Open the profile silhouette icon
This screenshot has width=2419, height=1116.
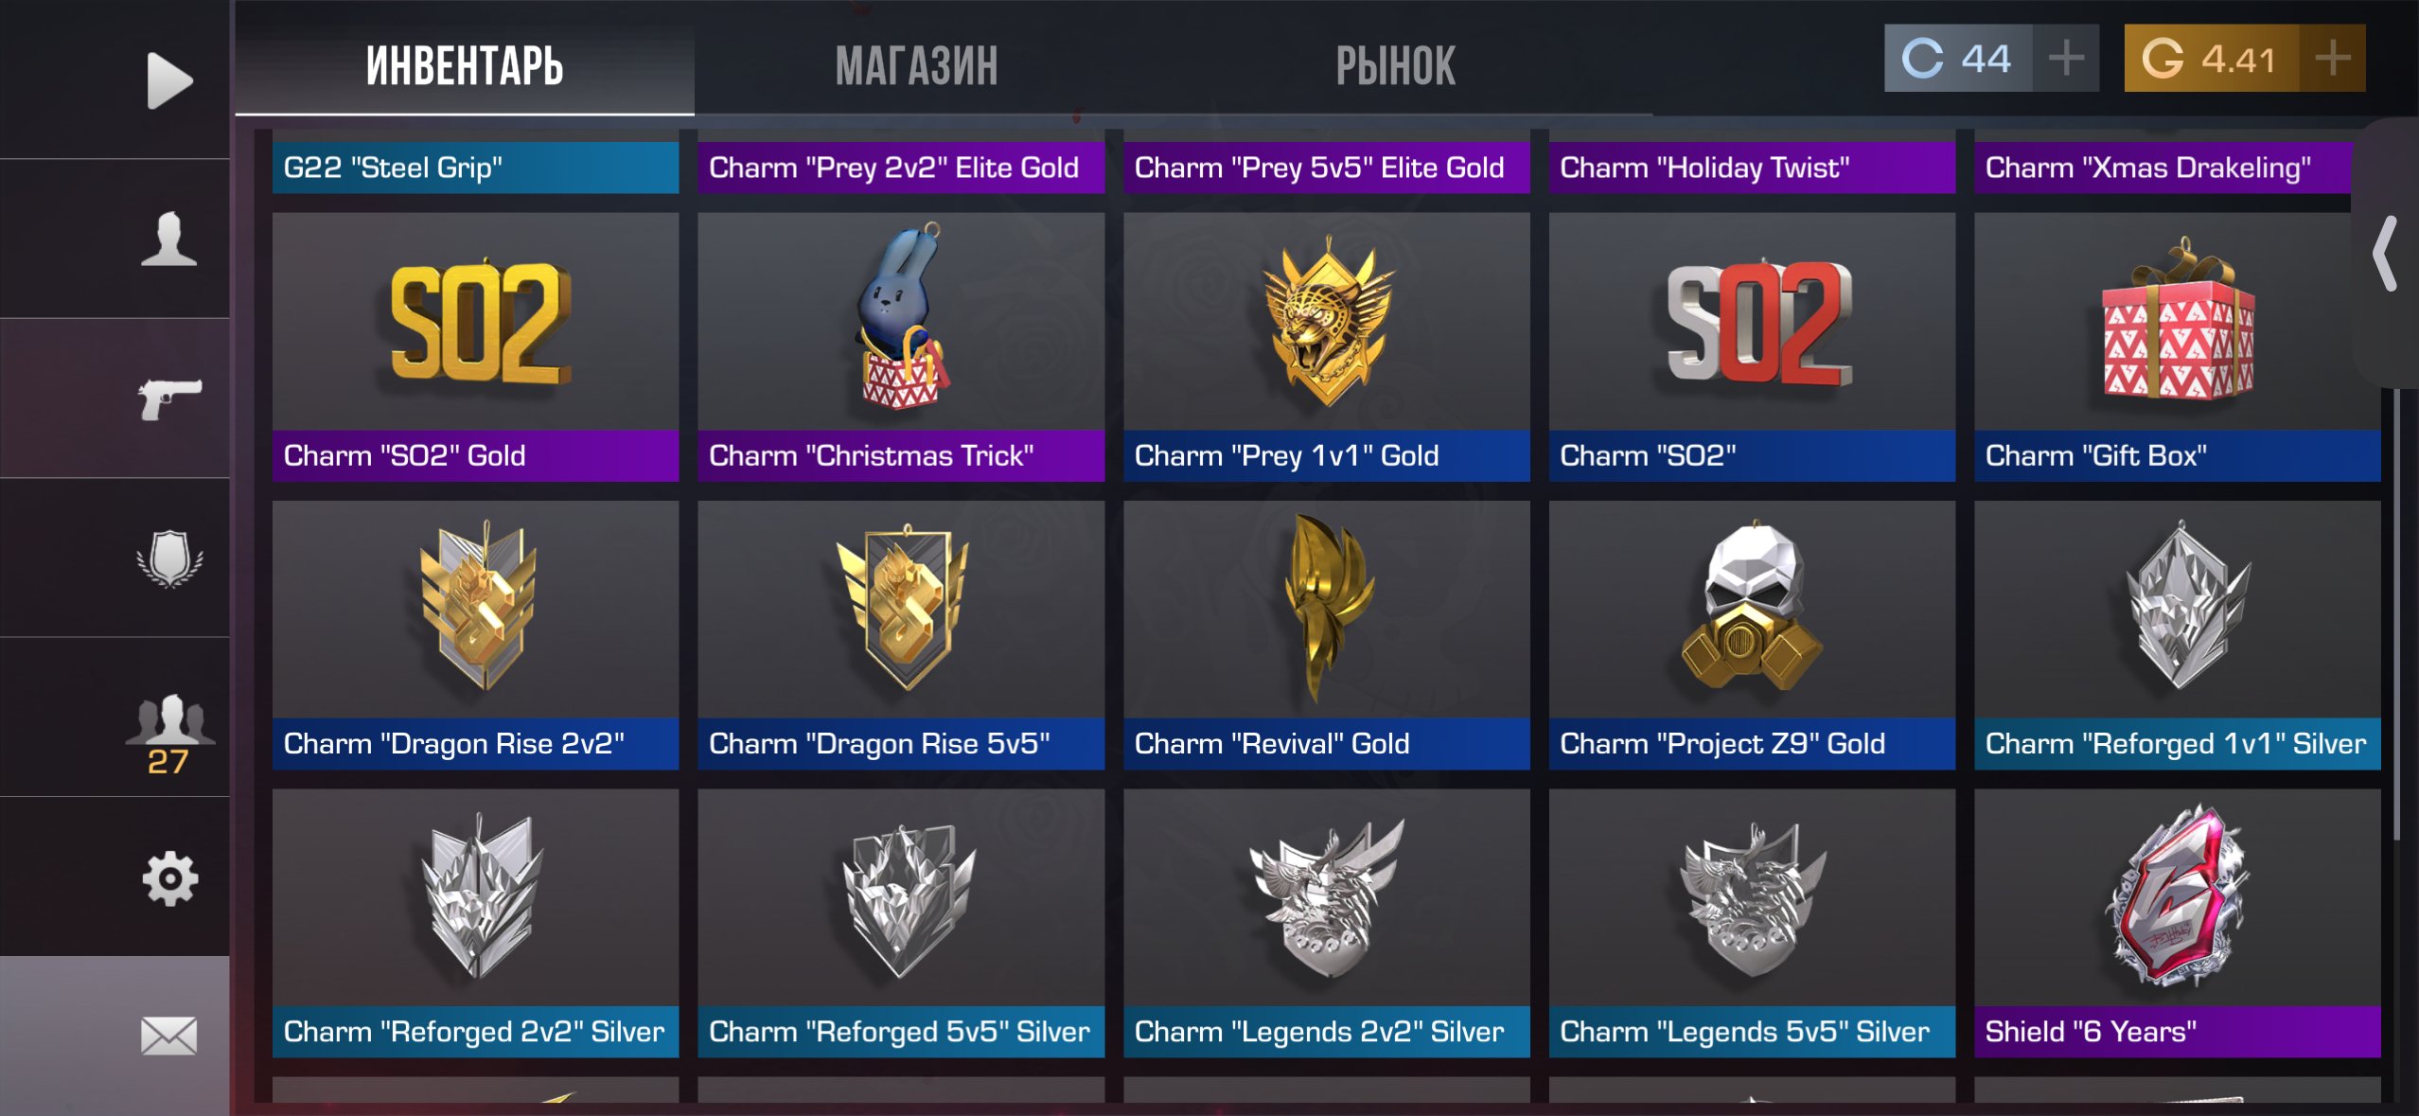coord(169,239)
